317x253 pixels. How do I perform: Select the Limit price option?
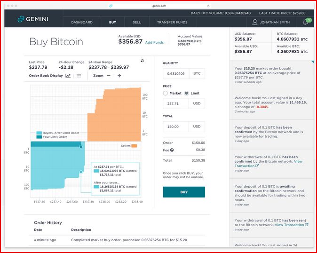tap(186, 93)
